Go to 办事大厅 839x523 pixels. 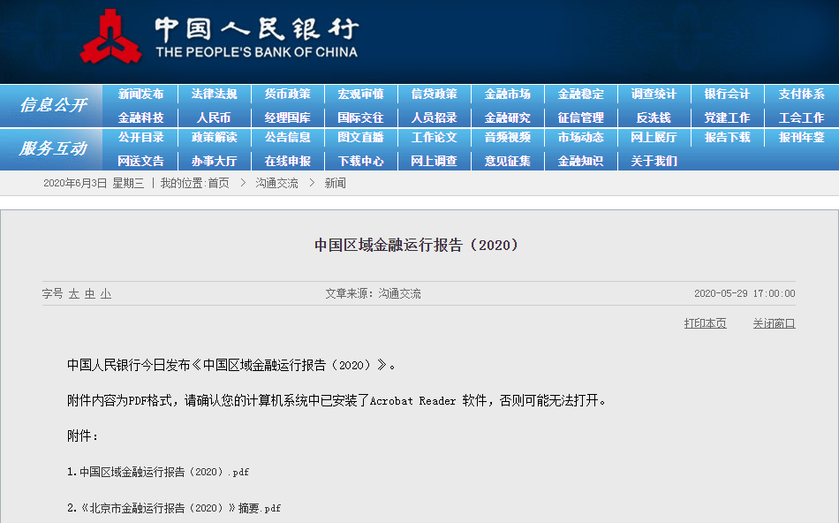pyautogui.click(x=214, y=161)
